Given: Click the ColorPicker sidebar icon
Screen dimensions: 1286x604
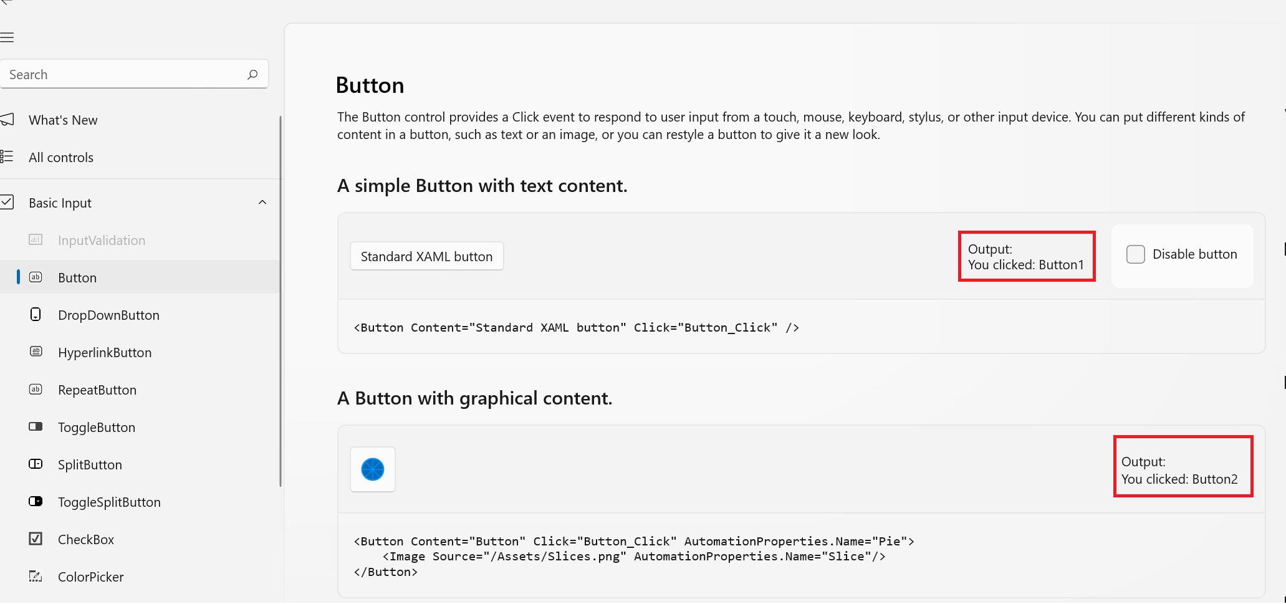Looking at the screenshot, I should coord(36,577).
